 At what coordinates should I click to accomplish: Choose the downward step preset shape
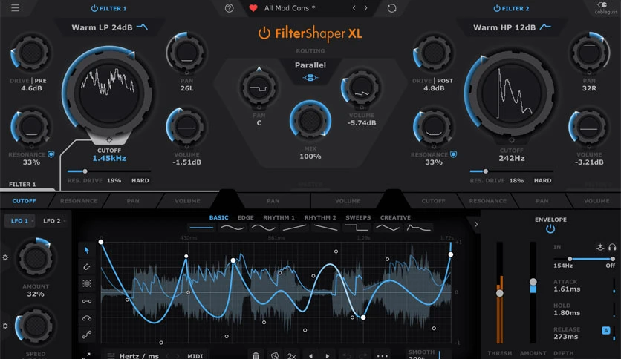coord(357,228)
